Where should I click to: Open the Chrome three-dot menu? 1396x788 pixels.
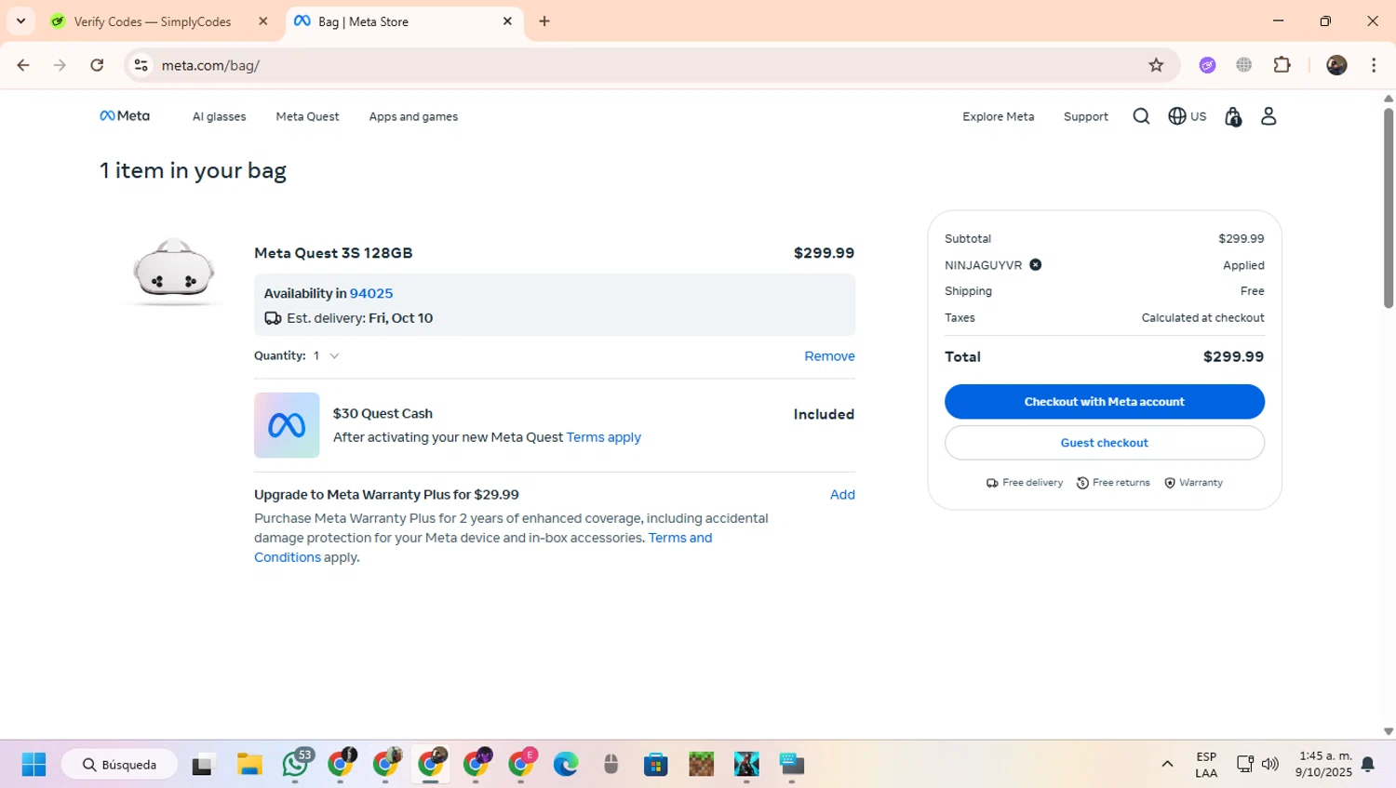click(x=1374, y=65)
